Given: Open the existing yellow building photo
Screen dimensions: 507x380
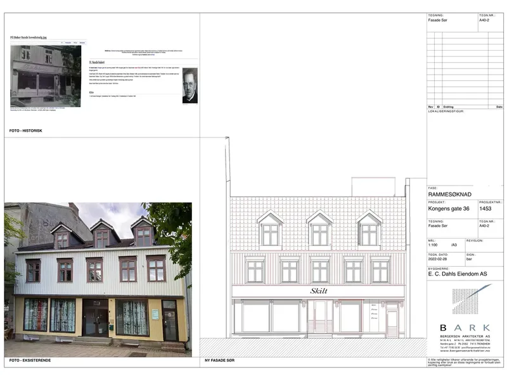Looking at the screenshot, I should 98,279.
